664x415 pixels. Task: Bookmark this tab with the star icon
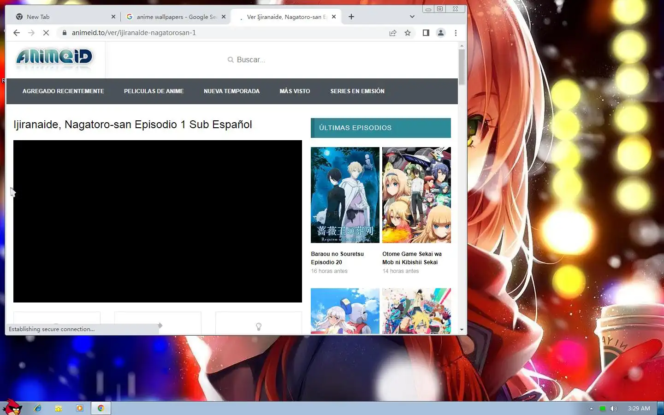coord(408,33)
